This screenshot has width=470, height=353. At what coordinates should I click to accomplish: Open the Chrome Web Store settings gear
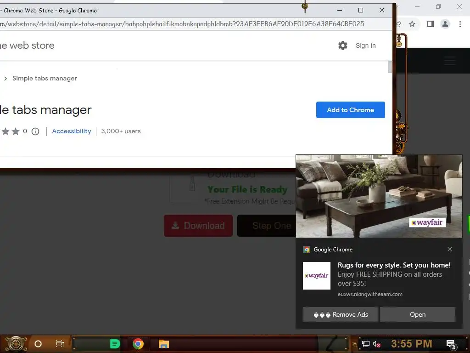click(x=342, y=46)
